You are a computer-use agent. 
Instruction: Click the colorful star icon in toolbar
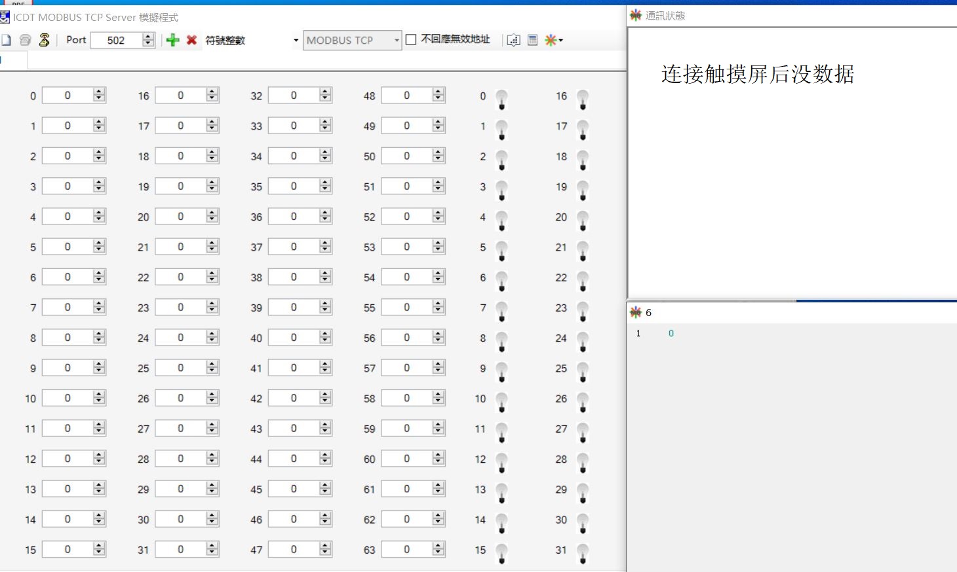pyautogui.click(x=551, y=40)
